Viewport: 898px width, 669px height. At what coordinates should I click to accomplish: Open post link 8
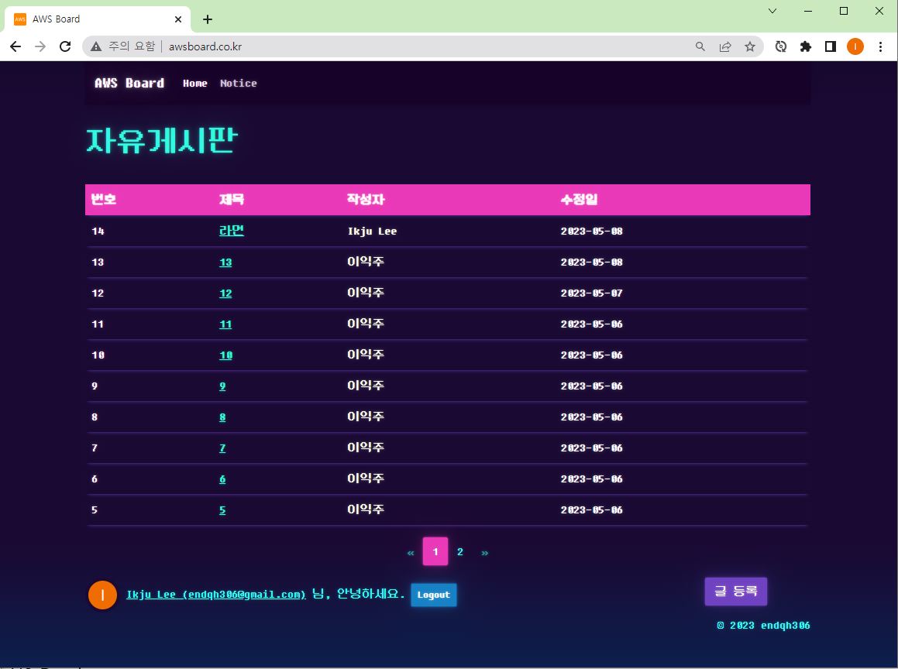pos(222,417)
